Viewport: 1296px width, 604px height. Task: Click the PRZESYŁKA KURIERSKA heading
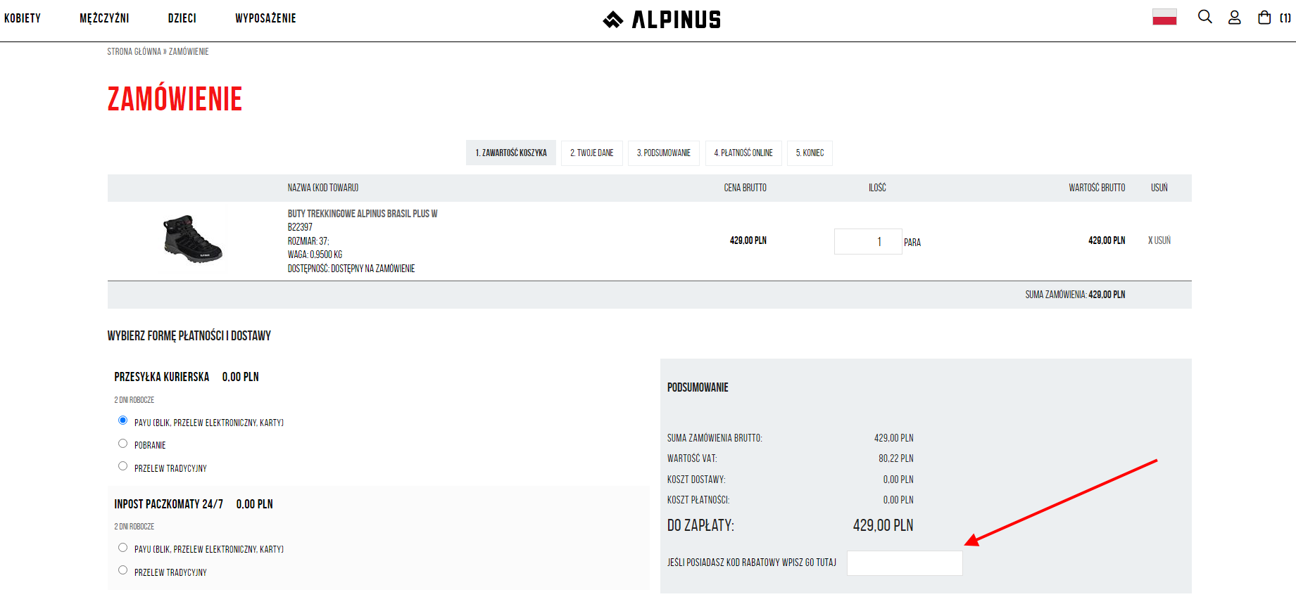point(161,377)
